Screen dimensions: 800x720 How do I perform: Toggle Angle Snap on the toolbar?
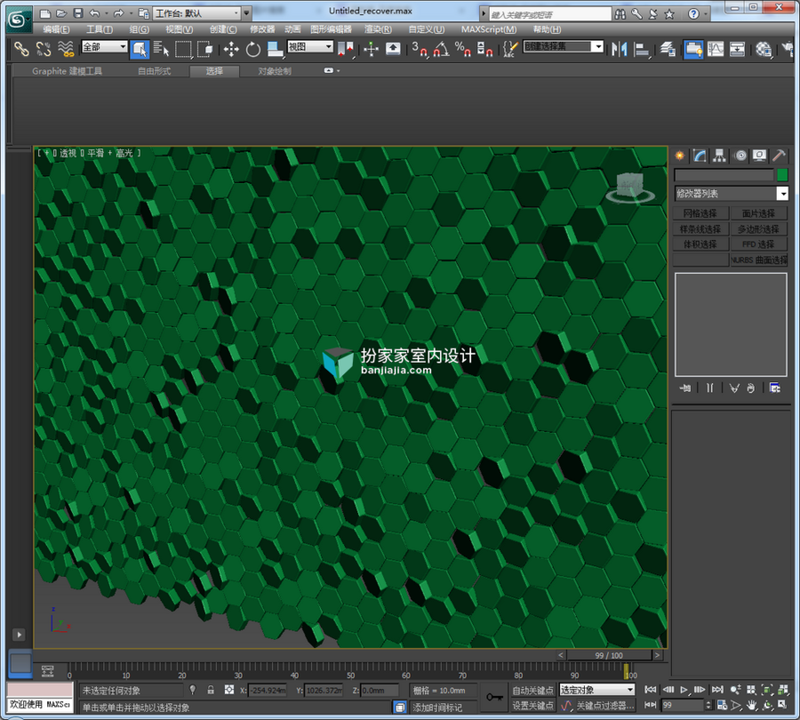click(441, 49)
